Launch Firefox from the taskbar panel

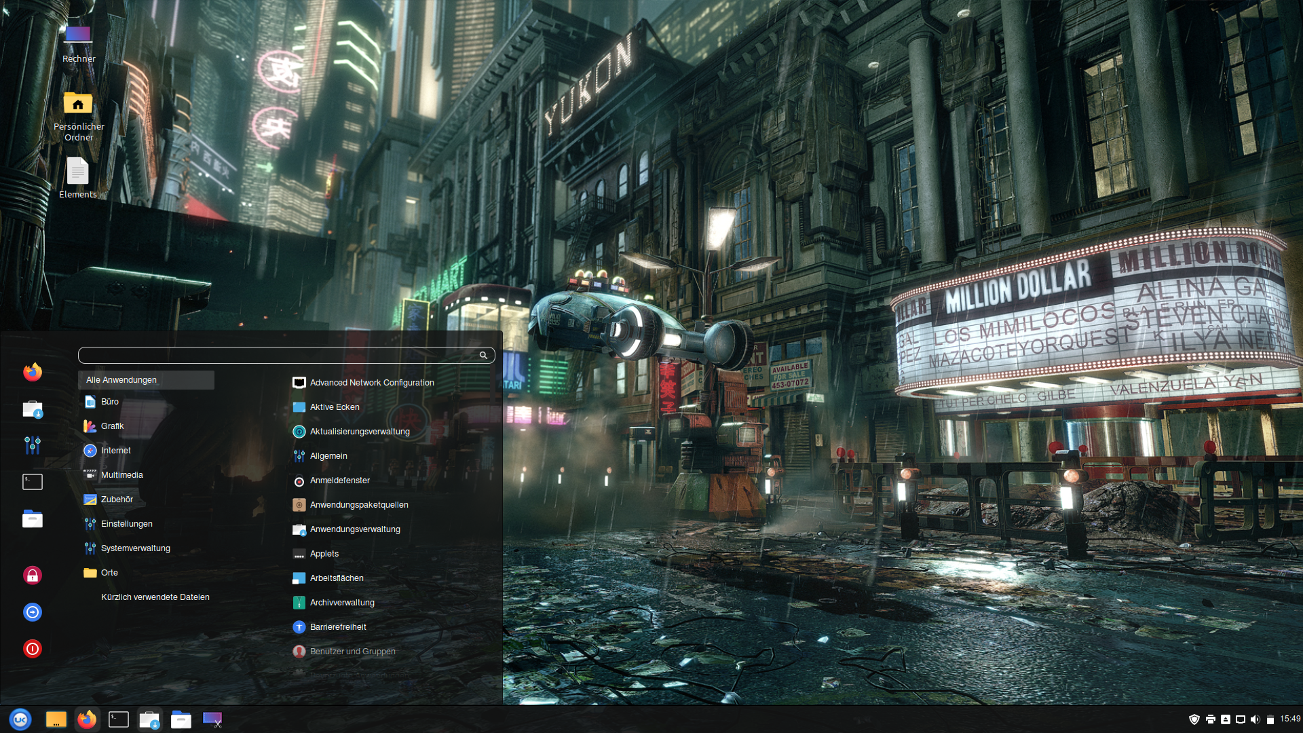pyautogui.click(x=87, y=719)
